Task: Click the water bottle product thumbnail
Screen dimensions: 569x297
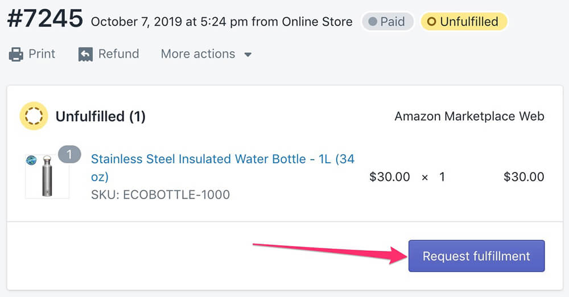Action: 47,177
